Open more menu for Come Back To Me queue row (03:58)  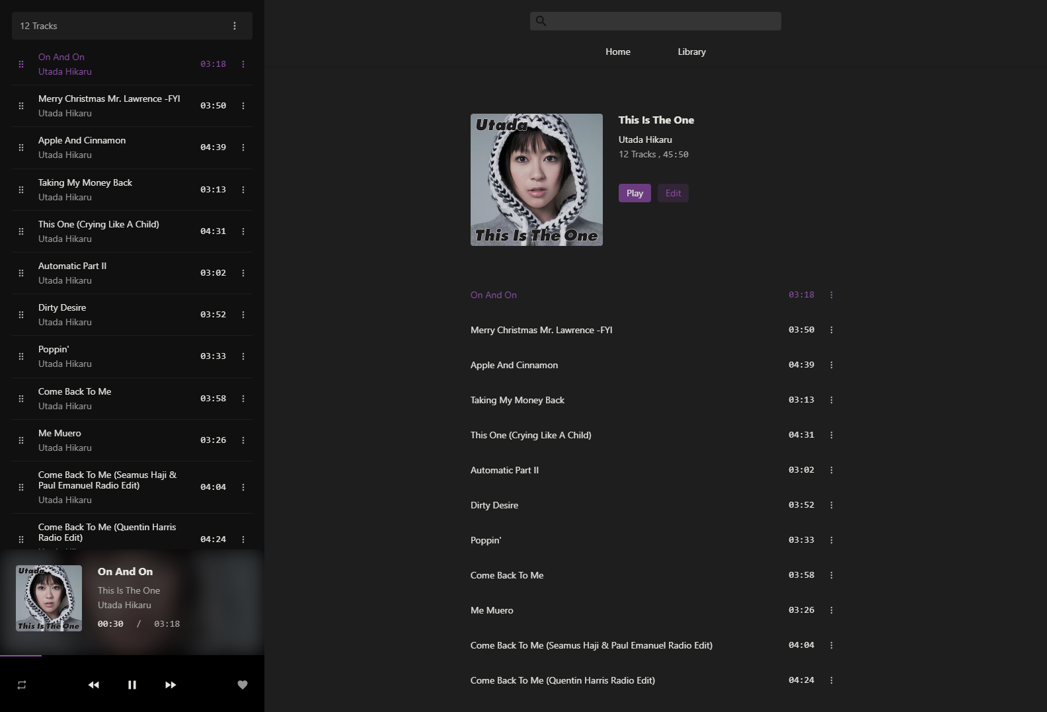243,399
